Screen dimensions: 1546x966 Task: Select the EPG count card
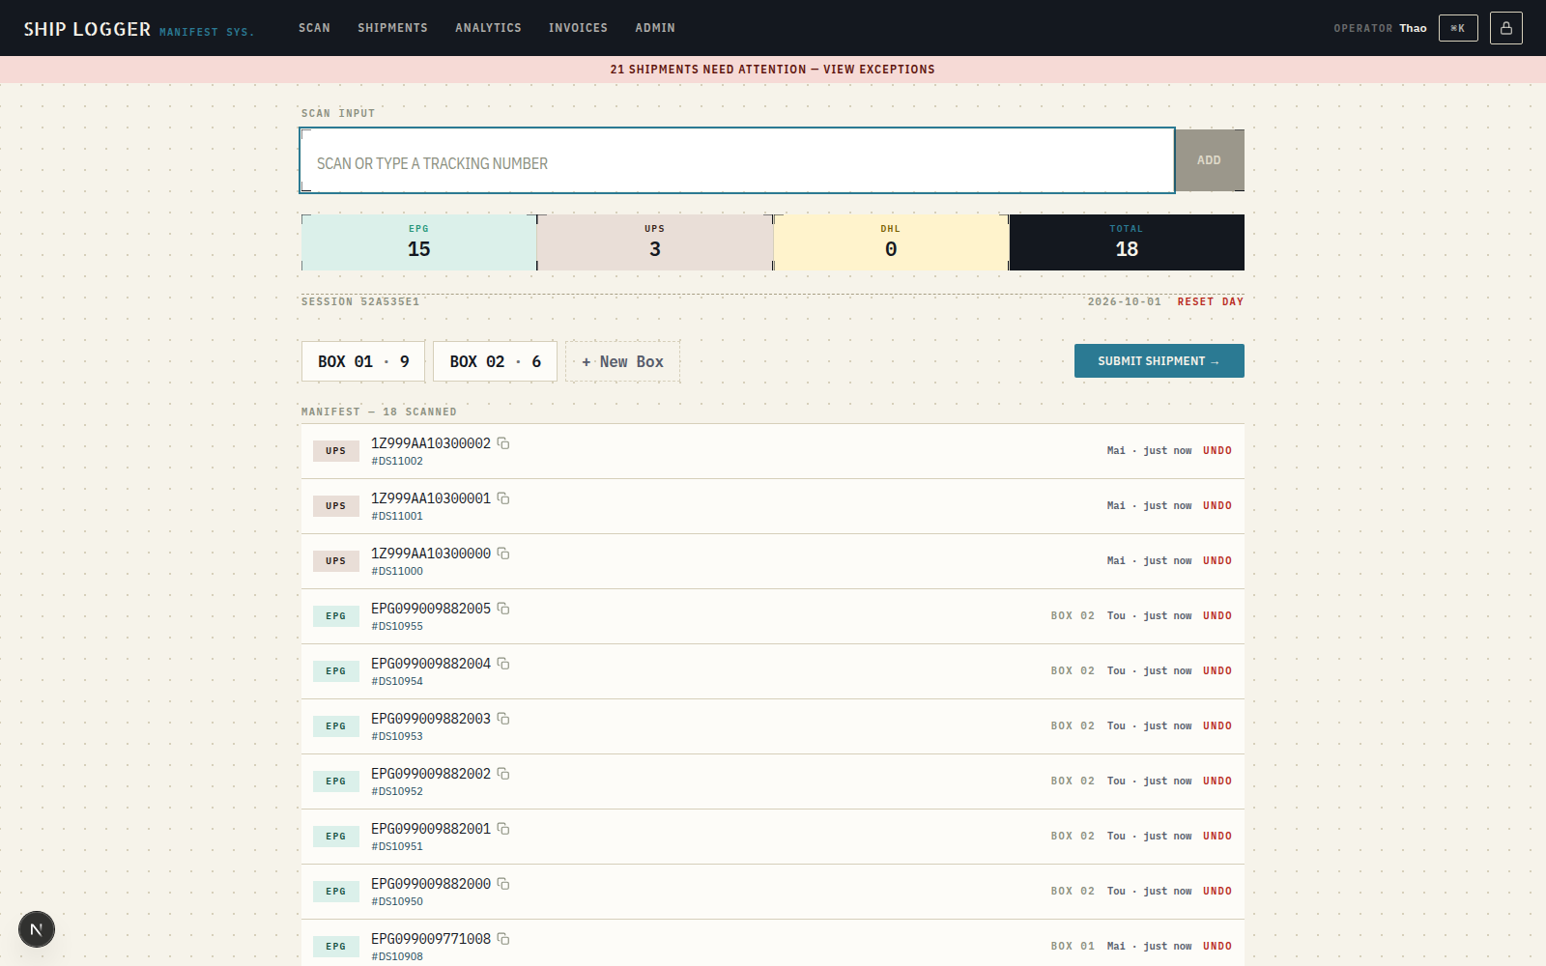[x=418, y=242]
